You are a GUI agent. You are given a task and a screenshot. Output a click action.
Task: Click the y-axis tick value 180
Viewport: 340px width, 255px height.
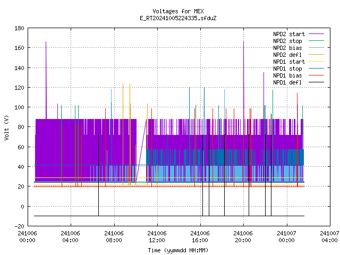coord(19,28)
